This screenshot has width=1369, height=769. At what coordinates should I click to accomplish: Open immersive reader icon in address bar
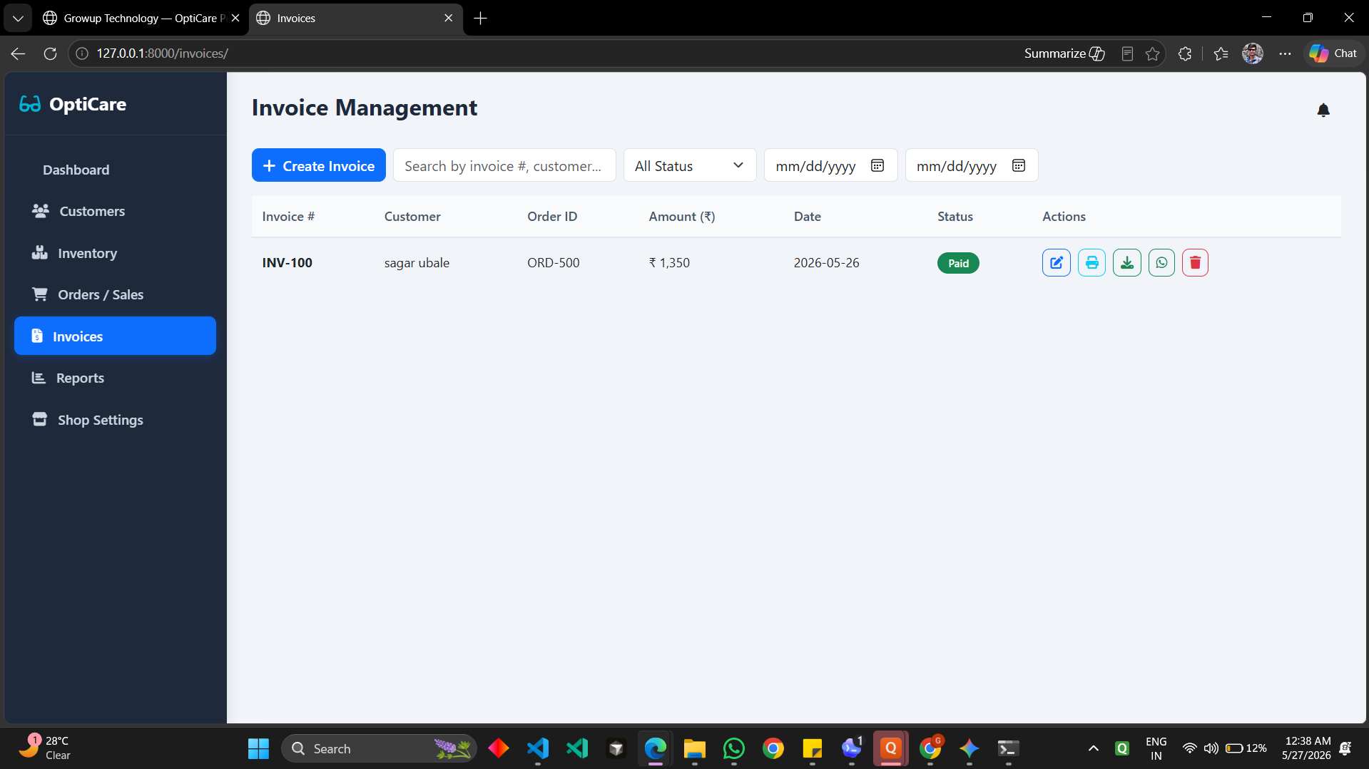[x=1127, y=53]
